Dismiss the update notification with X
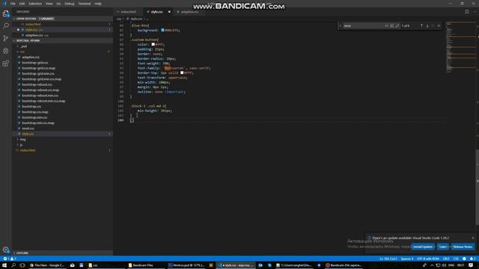Image resolution: width=479 pixels, height=269 pixels. (x=473, y=238)
